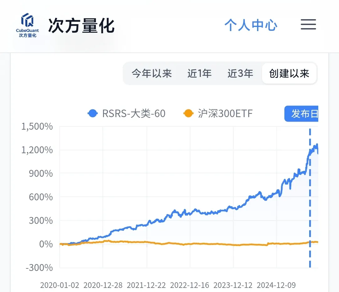Switch to the 近1年 range
The image size is (339, 292).
pos(199,73)
